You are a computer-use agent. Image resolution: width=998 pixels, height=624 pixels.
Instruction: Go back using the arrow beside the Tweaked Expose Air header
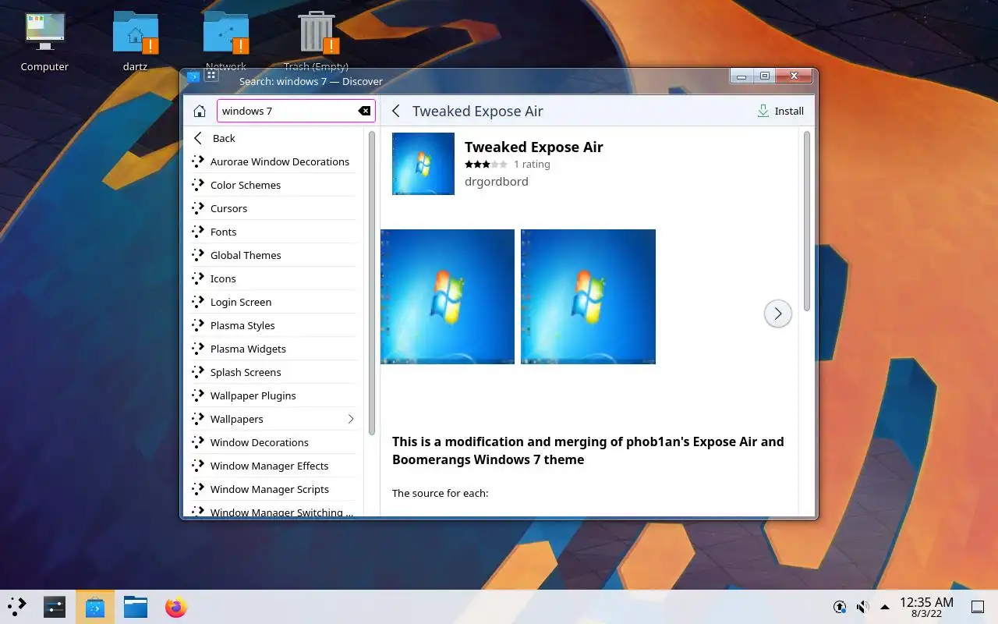pos(396,111)
